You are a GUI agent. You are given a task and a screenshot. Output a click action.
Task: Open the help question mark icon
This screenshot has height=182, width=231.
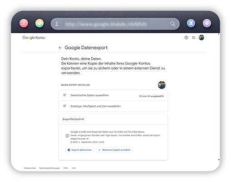tap(186, 37)
